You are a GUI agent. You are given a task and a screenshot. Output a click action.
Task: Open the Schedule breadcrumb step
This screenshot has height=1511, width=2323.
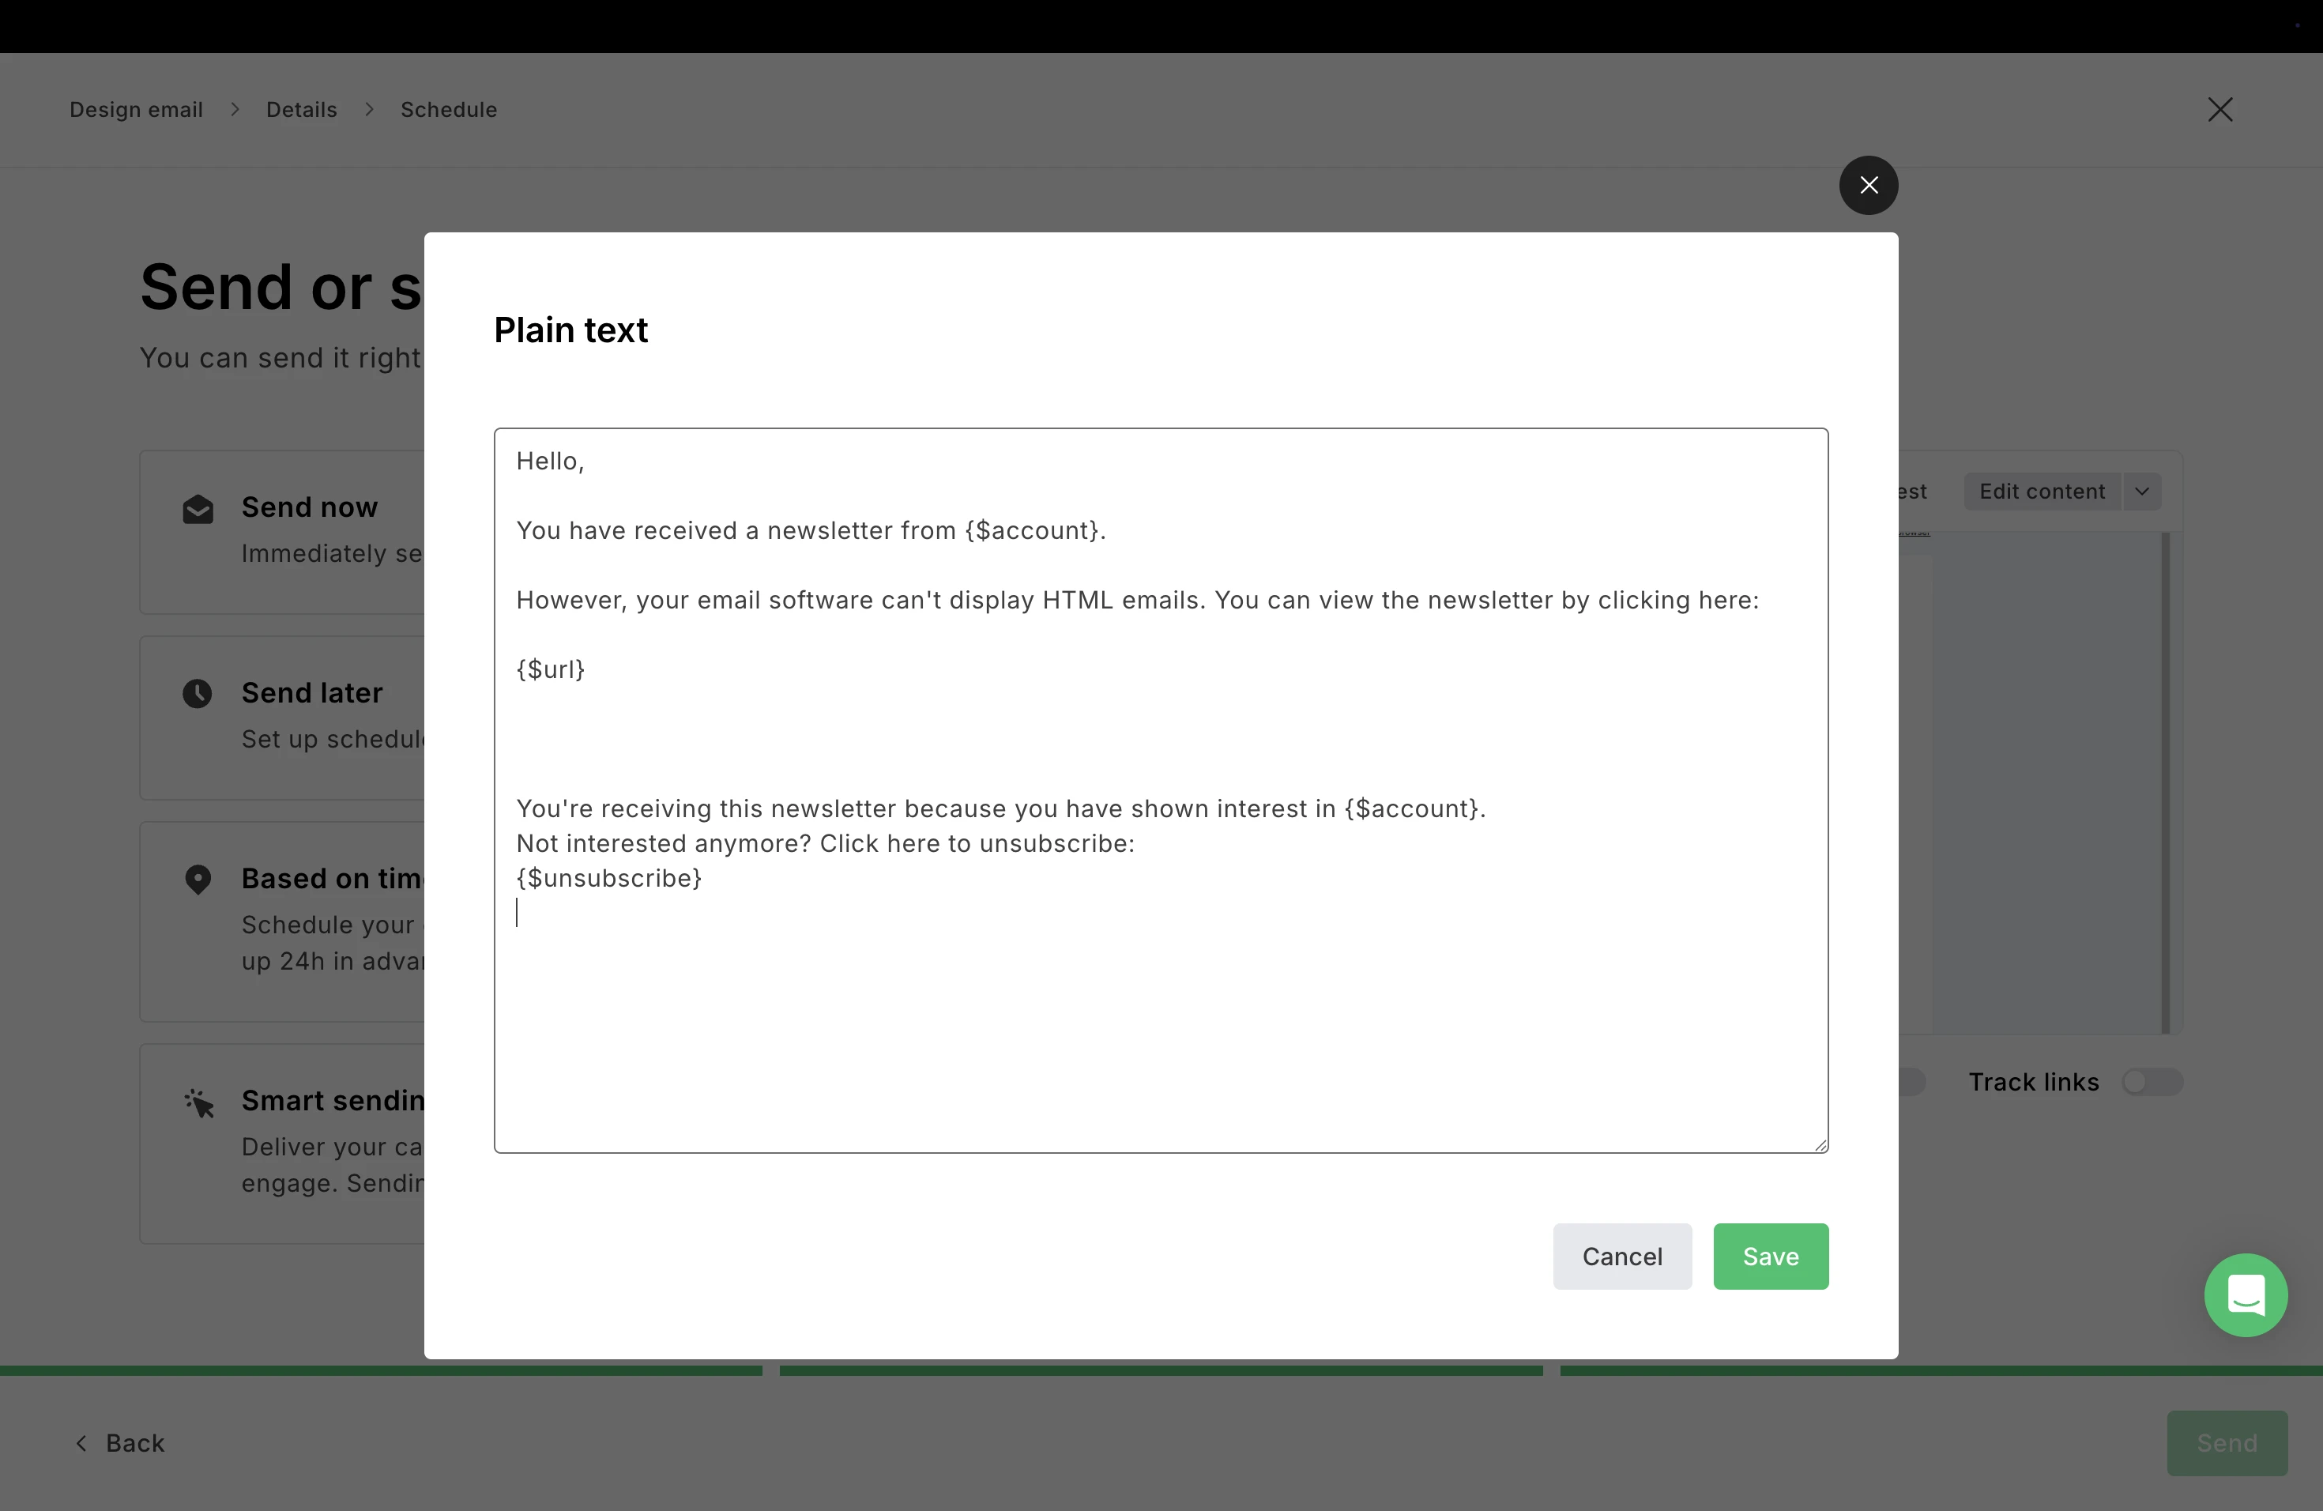click(x=448, y=109)
